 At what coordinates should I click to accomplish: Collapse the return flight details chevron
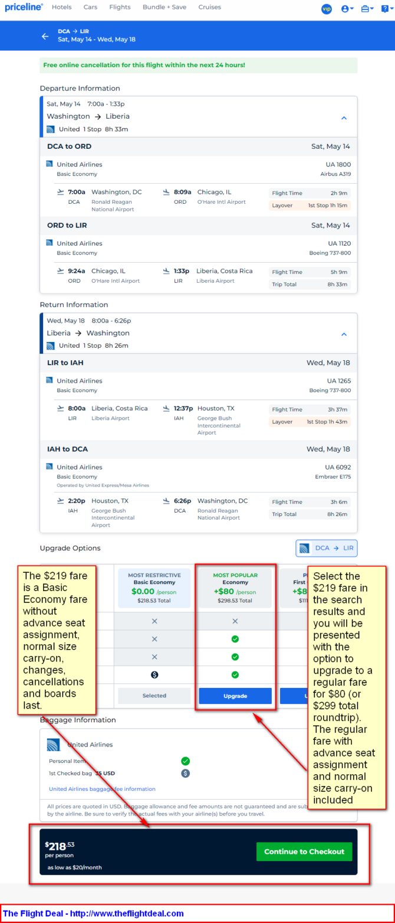[344, 334]
